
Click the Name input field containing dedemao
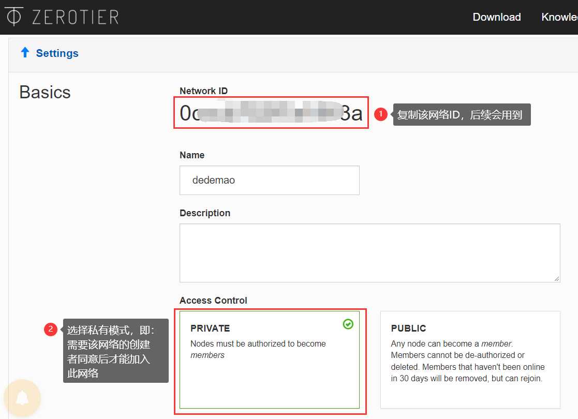coord(270,180)
